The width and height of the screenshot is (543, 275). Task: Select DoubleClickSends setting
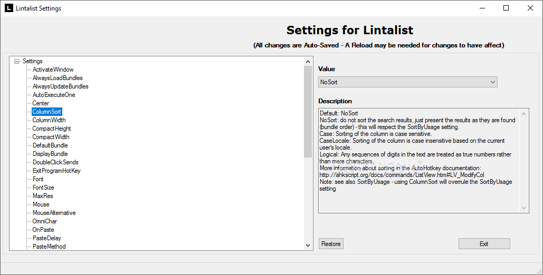click(x=55, y=162)
